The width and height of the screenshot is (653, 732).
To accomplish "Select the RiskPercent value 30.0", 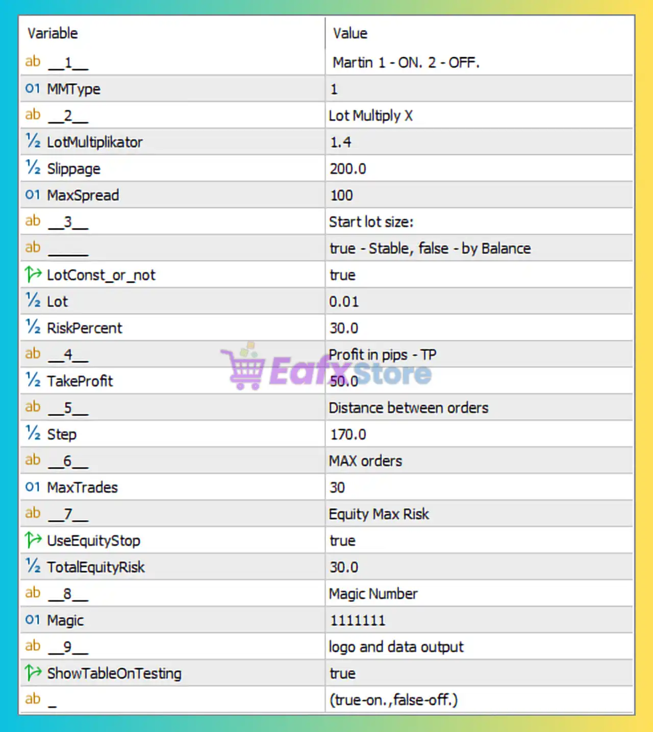I will tap(344, 328).
